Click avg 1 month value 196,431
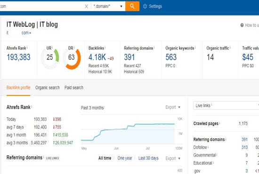The height and width of the screenshot is (174, 259). click(40, 135)
